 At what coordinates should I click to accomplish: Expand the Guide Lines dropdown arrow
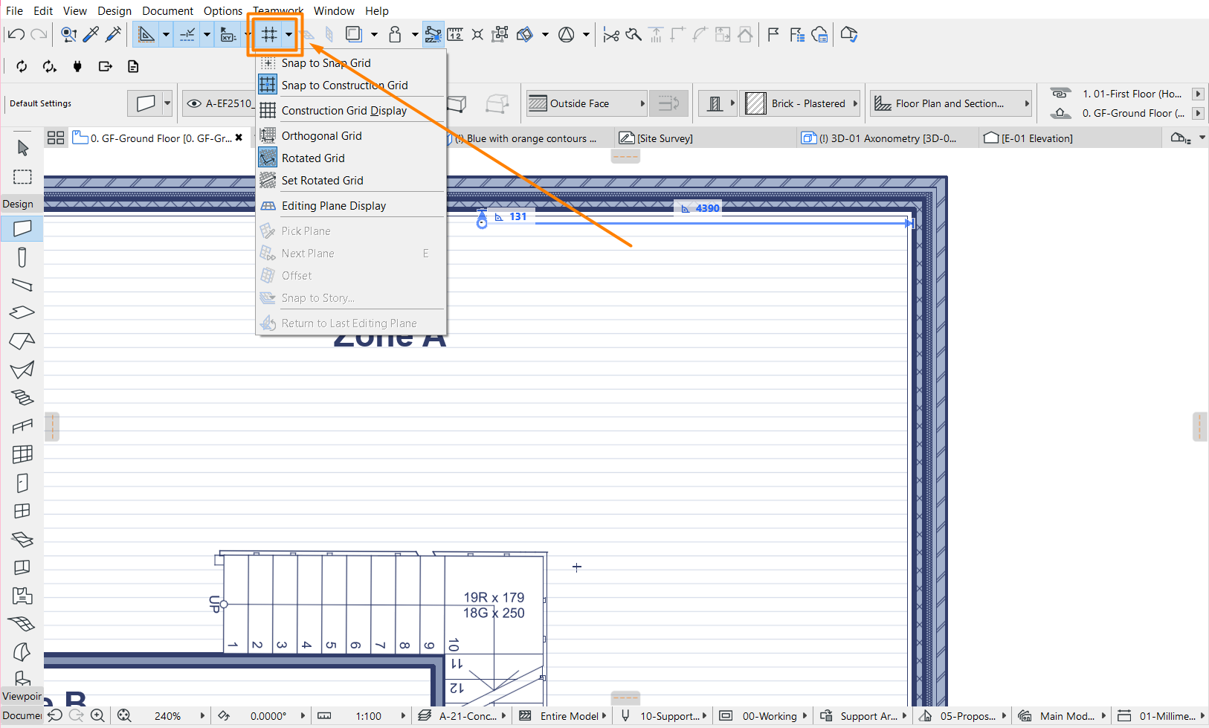pos(166,34)
